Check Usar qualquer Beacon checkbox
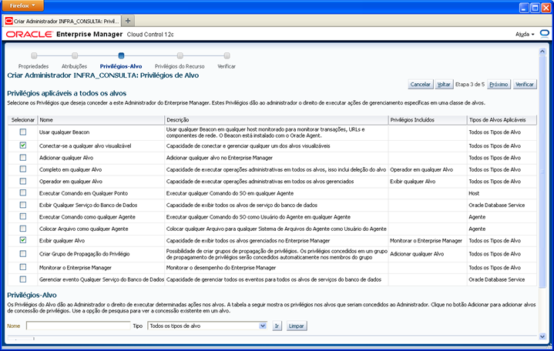Screen dimensions: 554x351 (23, 132)
